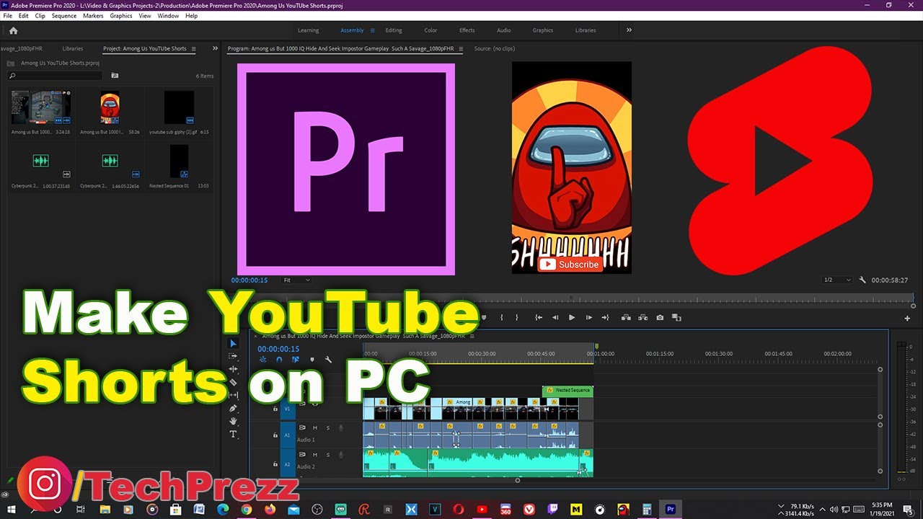923x519 pixels.
Task: Select the Pen tool
Action: tap(233, 408)
